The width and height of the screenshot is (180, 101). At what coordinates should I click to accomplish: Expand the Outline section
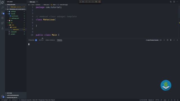pos(16,93)
